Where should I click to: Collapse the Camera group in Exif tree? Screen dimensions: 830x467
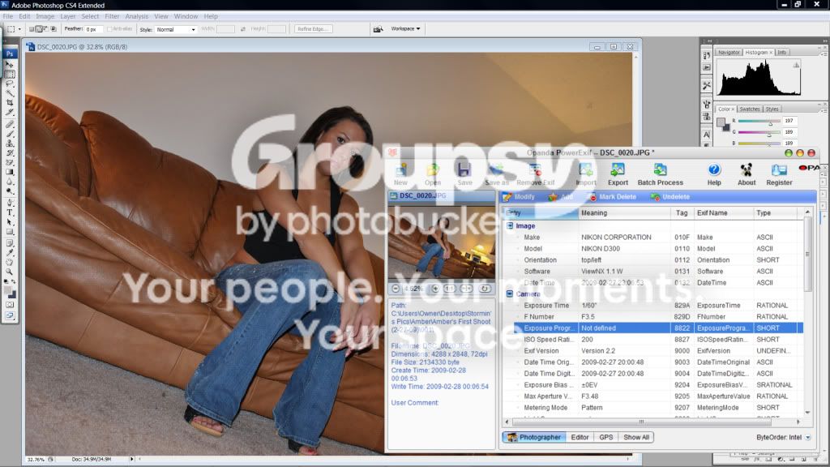(511, 293)
